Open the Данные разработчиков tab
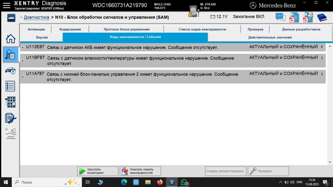This screenshot has width=333, height=187. [301, 29]
